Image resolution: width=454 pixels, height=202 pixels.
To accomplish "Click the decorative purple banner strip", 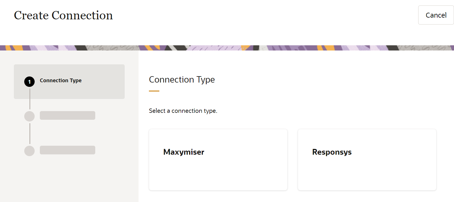I will tap(227, 48).
